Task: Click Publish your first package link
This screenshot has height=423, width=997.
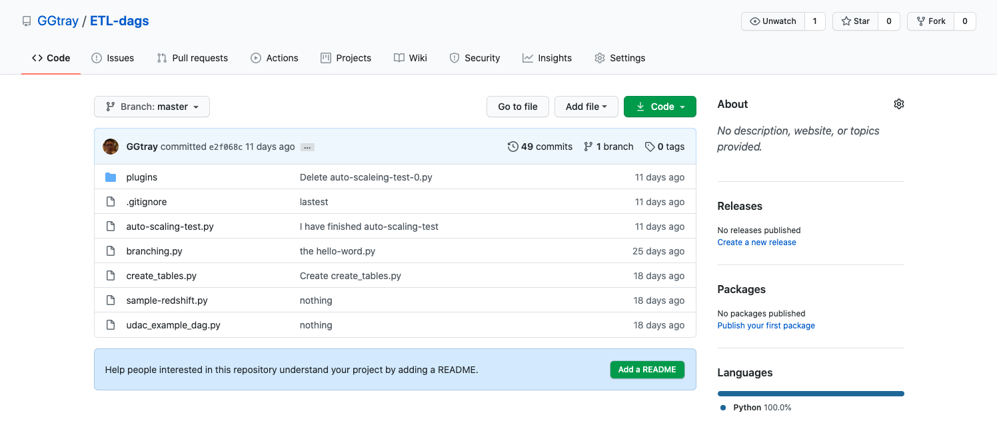Action: tap(766, 326)
